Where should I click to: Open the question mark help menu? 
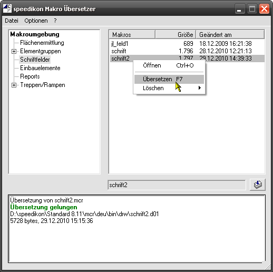pos(55,21)
